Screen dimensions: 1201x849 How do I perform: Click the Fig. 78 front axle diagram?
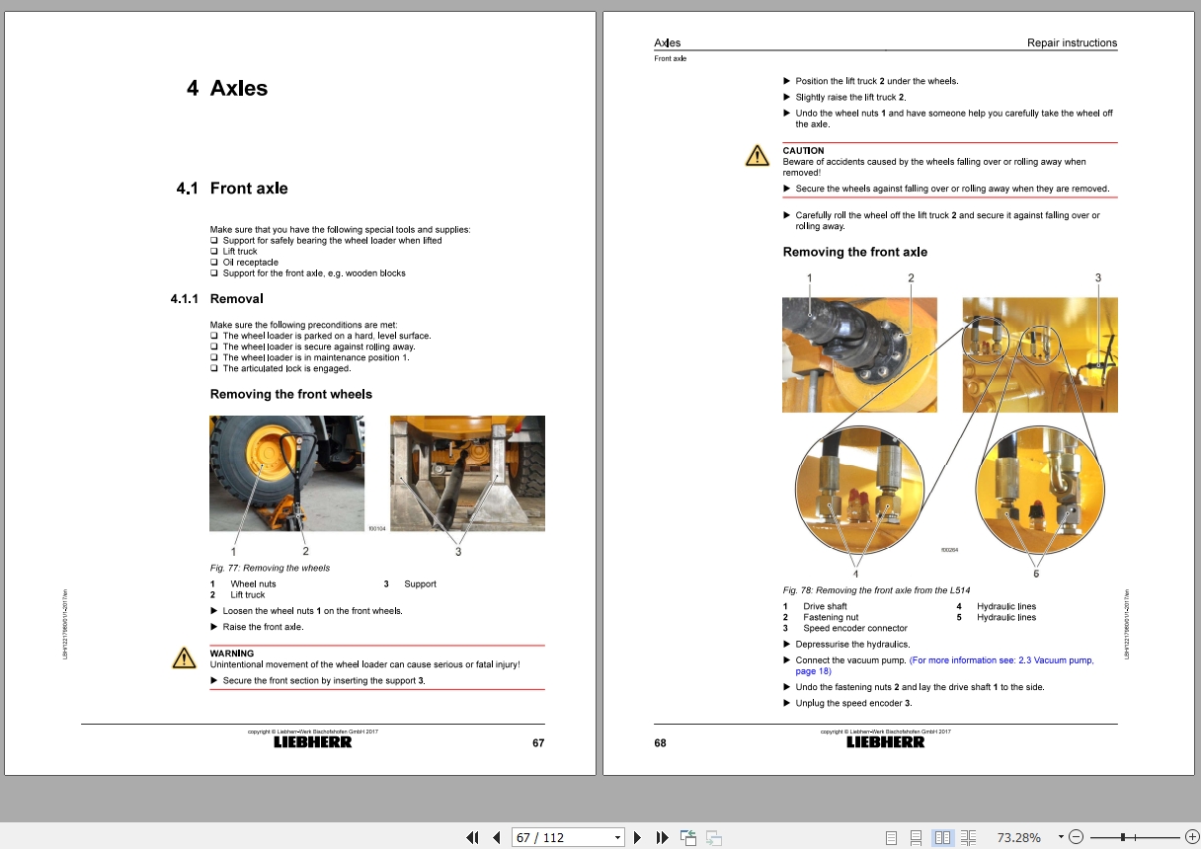(x=948, y=424)
